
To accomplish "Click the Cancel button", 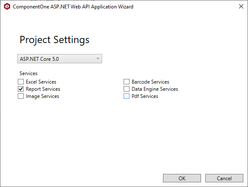I will tap(224, 178).
